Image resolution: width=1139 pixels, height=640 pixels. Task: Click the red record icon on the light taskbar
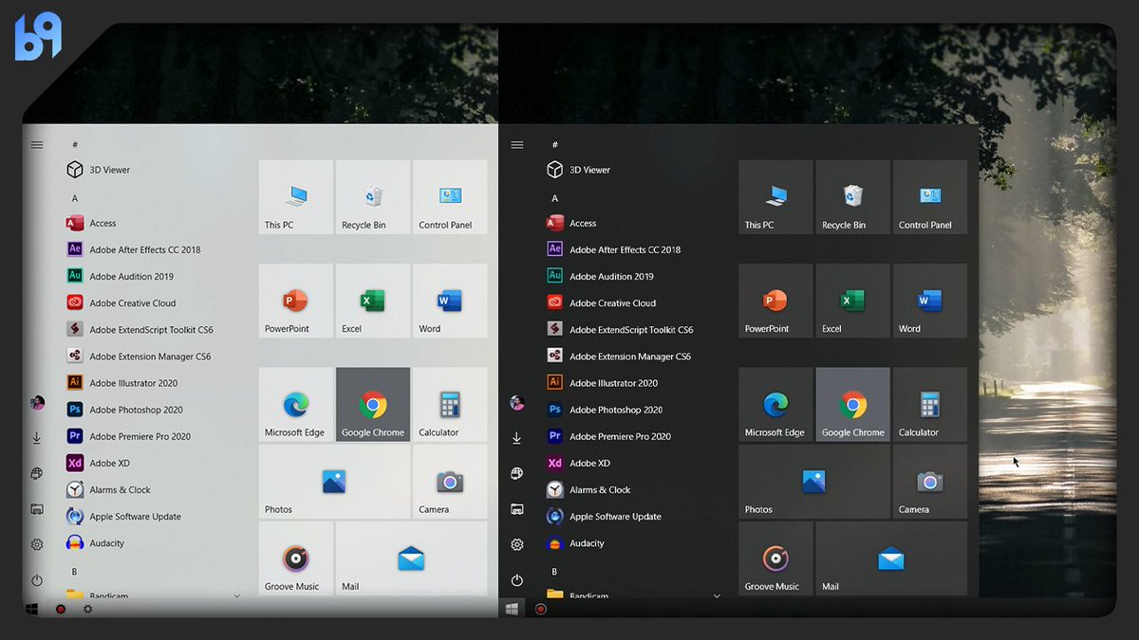point(61,609)
